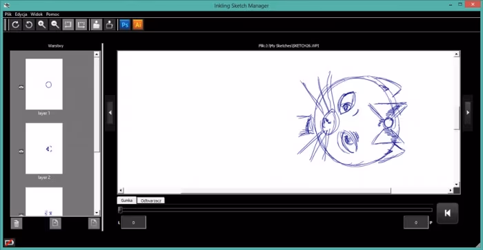Select the layer 2 thumbnail
This screenshot has height=250, width=483.
44,148
